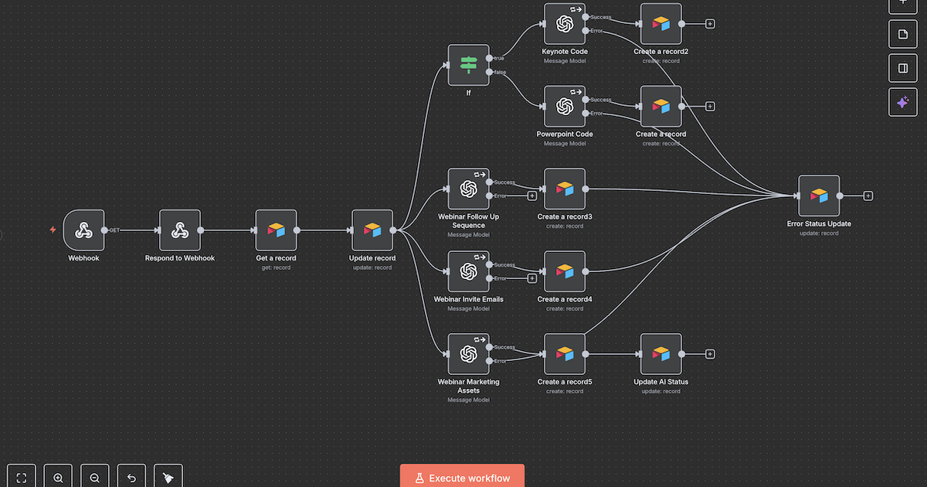
Task: Open the AI assistant sparkle button
Action: [903, 102]
